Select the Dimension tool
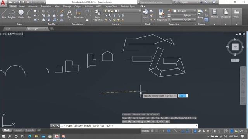248x139 pixels. click(x=79, y=14)
